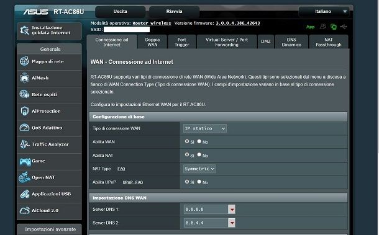Click the AiMesh sidebar icon
Image resolution: width=379 pixels, height=235 pixels.
pos(24,78)
